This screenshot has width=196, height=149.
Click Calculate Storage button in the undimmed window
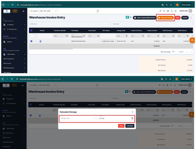click(x=166, y=18)
